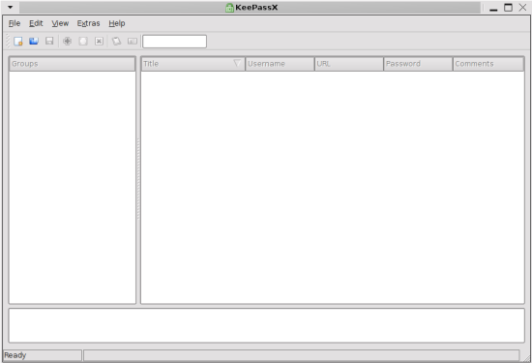532x363 pixels.
Task: Click the KeePassX lock icon in title bar
Action: click(x=229, y=8)
